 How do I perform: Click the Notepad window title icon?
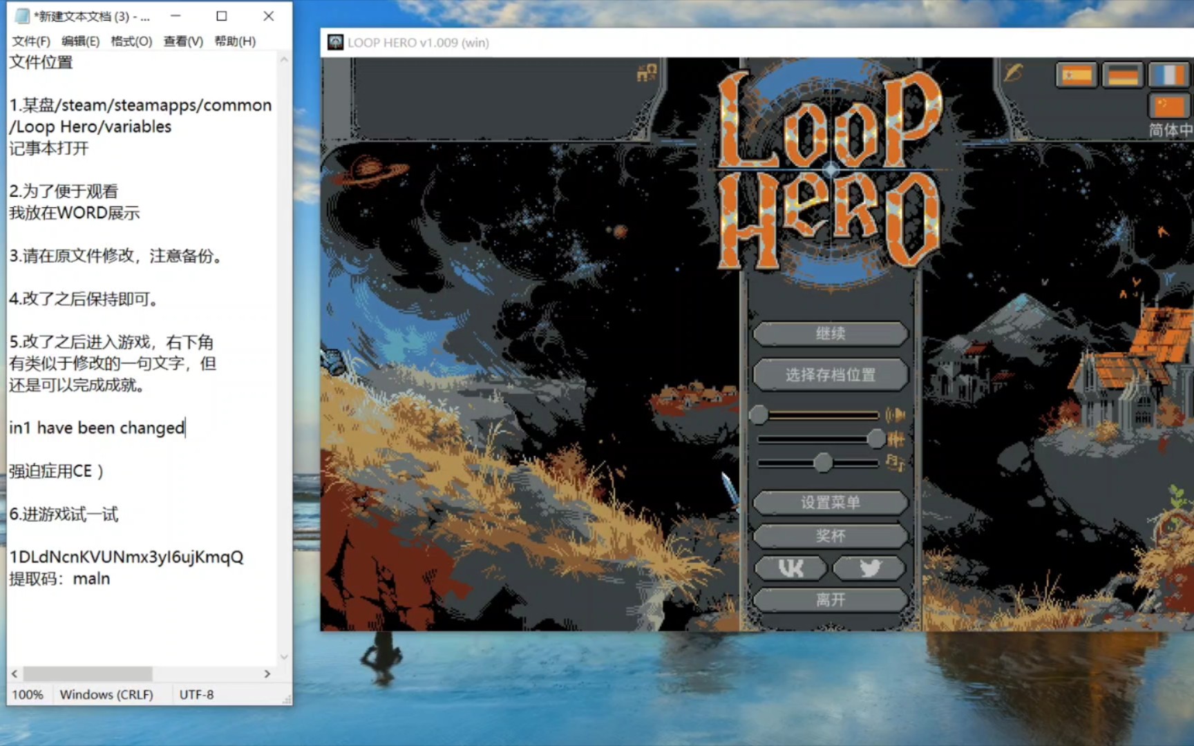tap(22, 16)
